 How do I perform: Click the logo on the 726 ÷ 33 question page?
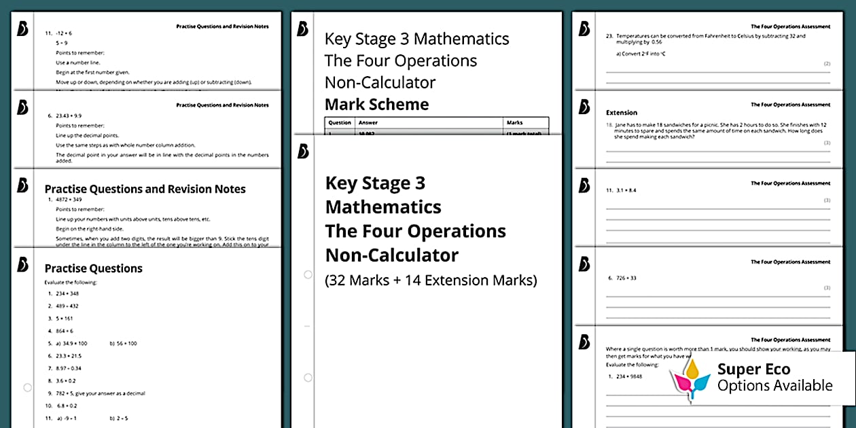click(x=584, y=264)
